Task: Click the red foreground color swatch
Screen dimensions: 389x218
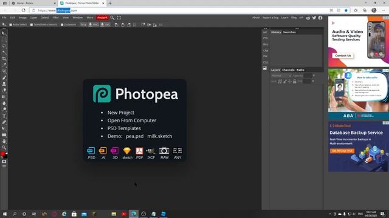Action: [2, 154]
